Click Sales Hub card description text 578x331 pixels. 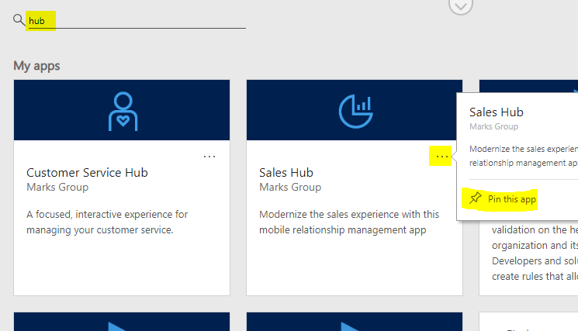[348, 222]
